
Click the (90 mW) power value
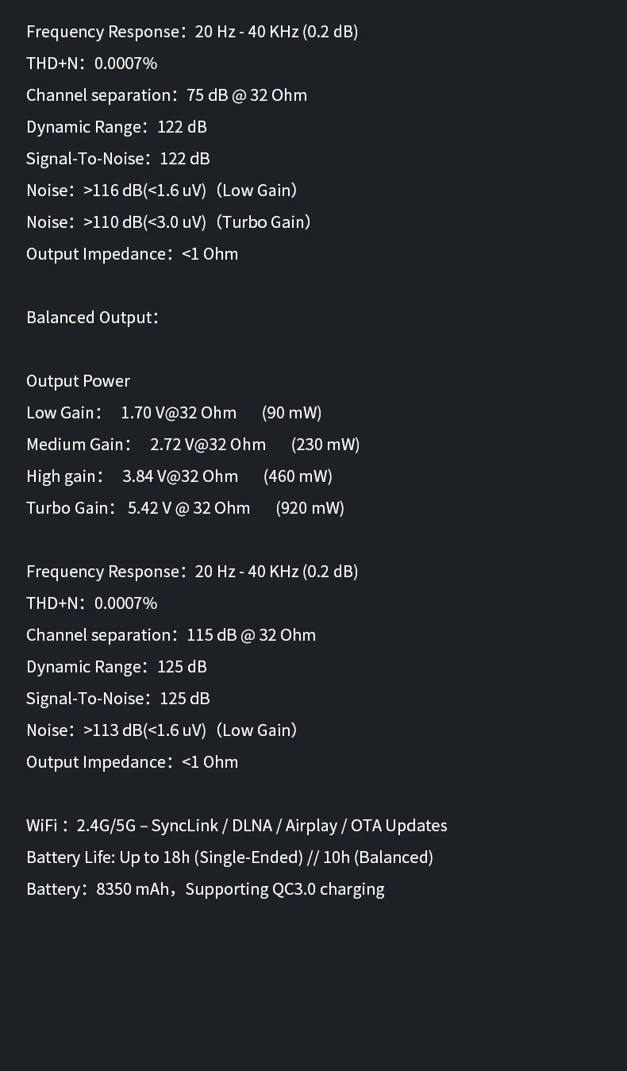291,413
